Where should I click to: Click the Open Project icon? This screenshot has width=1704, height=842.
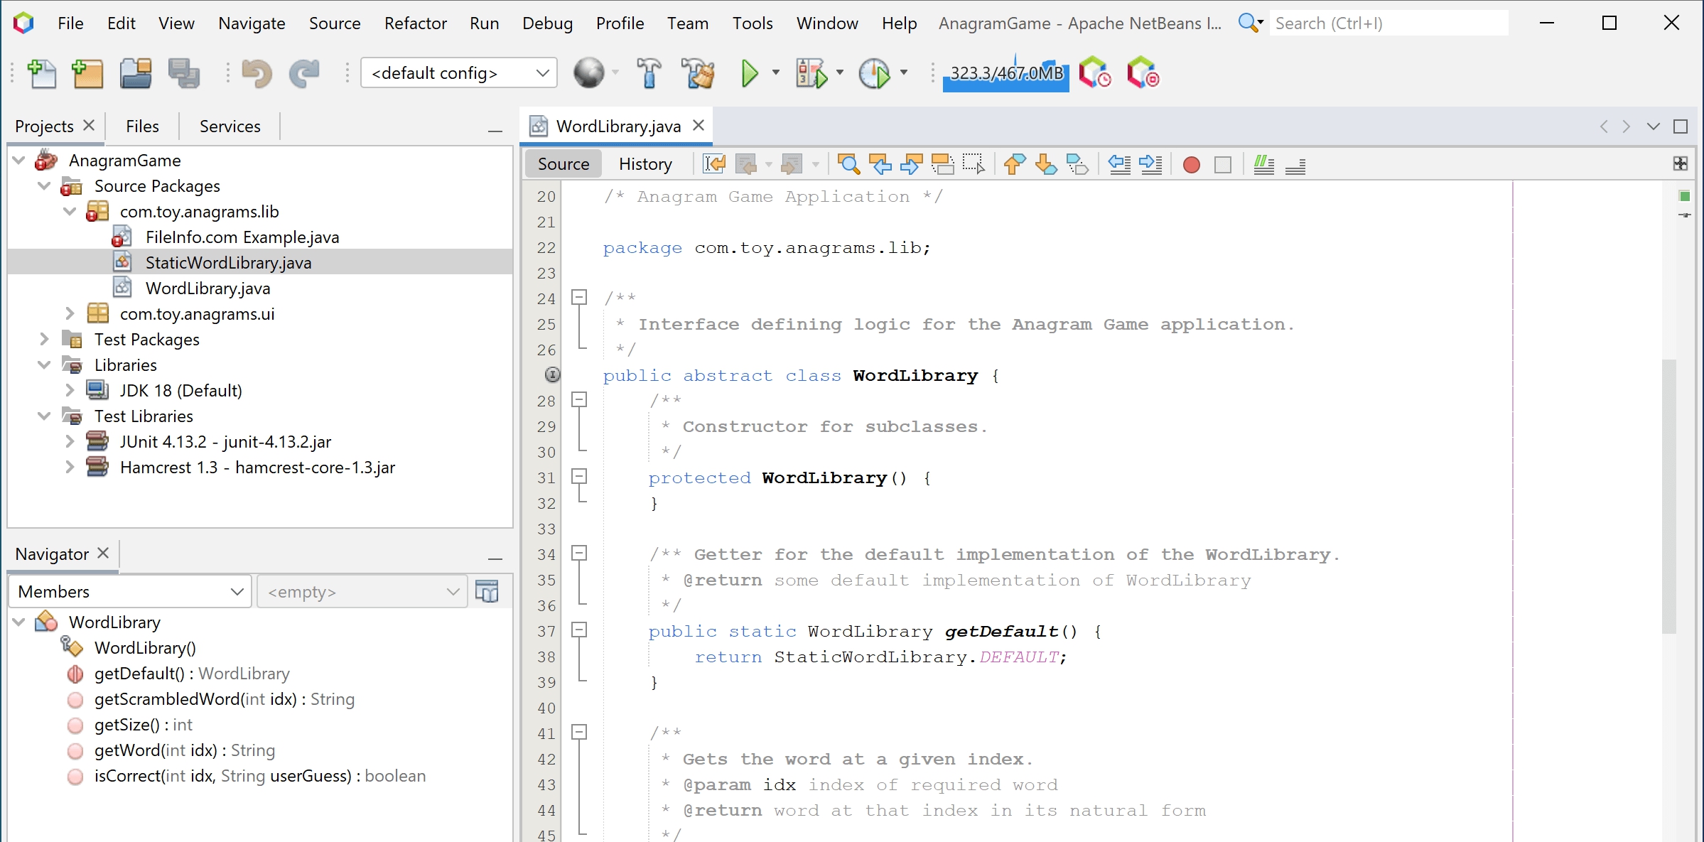135,73
